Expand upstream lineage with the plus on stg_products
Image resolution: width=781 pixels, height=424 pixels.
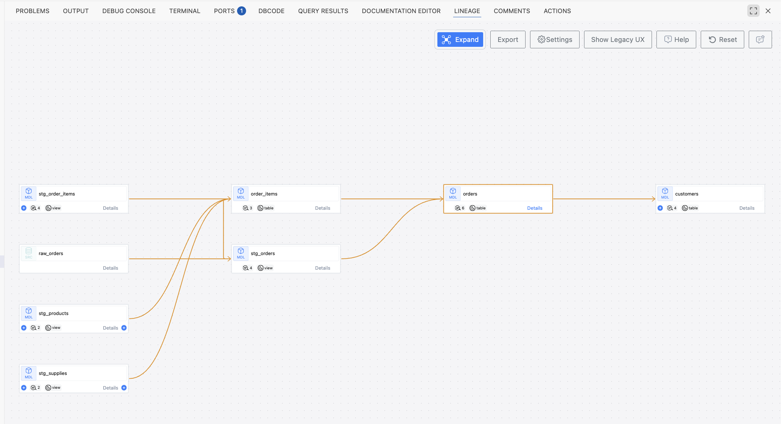click(24, 327)
